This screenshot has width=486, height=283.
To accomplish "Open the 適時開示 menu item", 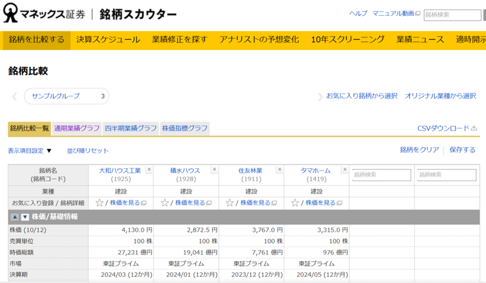I will pos(470,39).
